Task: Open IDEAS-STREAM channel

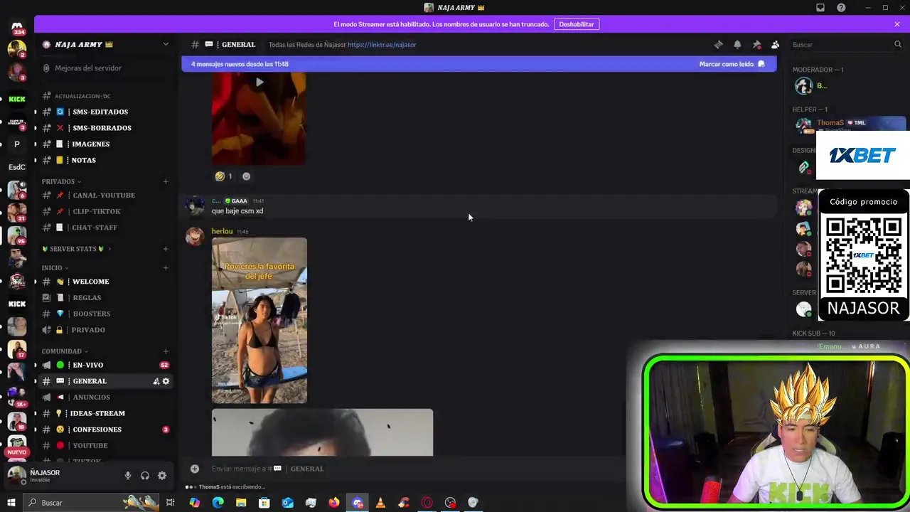Action: pos(97,413)
